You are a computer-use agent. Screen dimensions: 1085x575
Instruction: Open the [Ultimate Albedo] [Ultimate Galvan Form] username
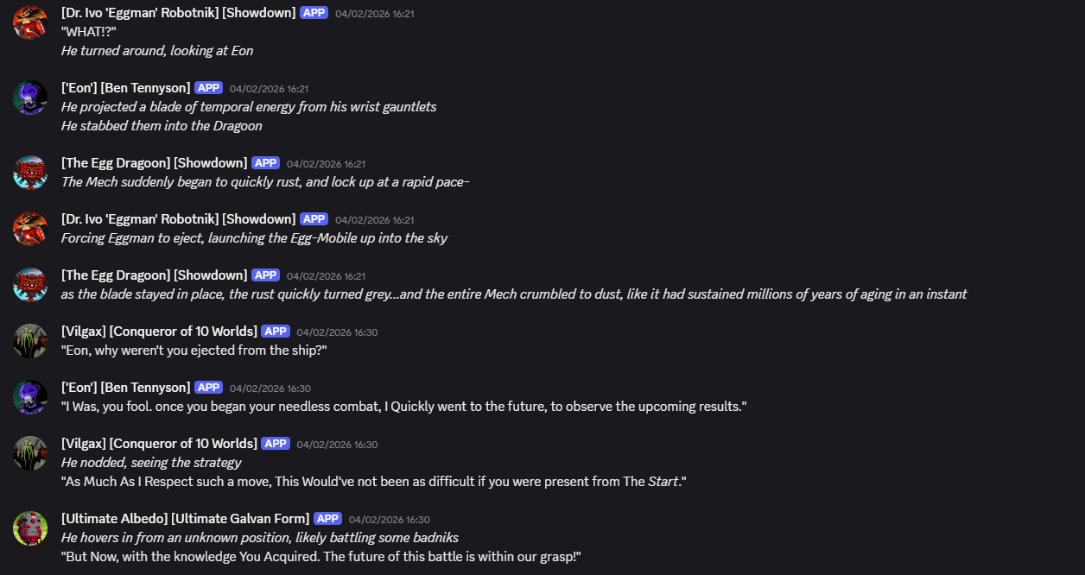(185, 518)
